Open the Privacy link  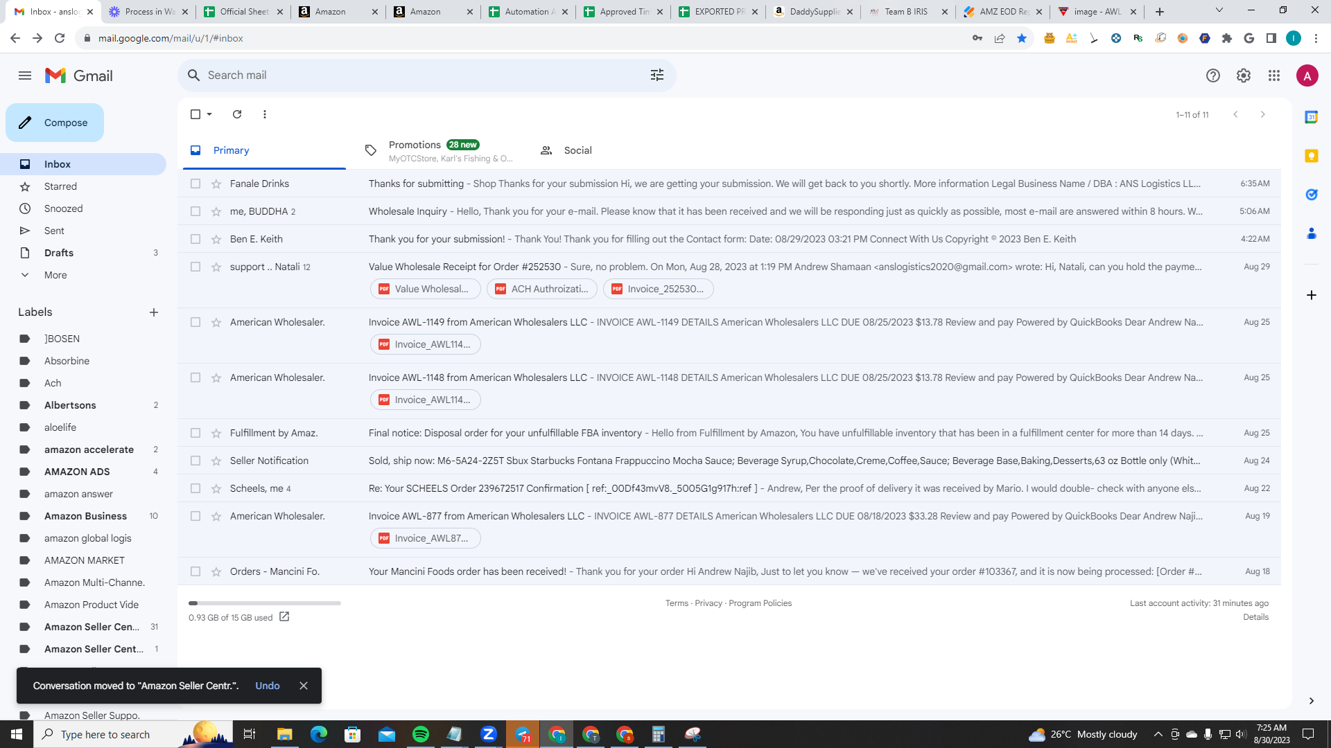708,603
